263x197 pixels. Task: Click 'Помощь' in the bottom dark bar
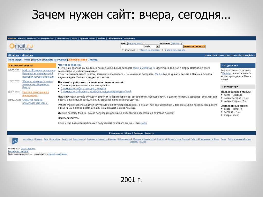pyautogui.click(x=138, y=133)
